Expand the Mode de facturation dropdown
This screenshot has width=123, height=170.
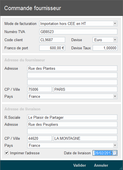tap(115, 24)
